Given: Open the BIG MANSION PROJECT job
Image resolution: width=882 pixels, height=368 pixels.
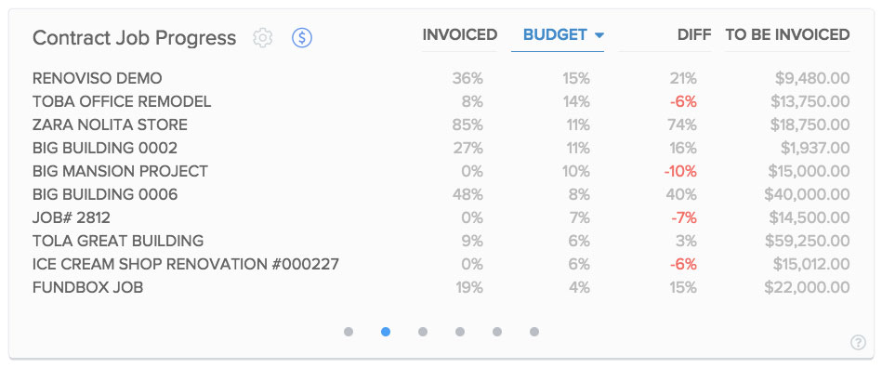Looking at the screenshot, I should tap(121, 171).
